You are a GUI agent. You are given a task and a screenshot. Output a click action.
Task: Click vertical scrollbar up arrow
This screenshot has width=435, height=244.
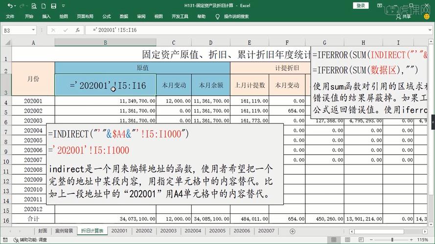[431, 41]
